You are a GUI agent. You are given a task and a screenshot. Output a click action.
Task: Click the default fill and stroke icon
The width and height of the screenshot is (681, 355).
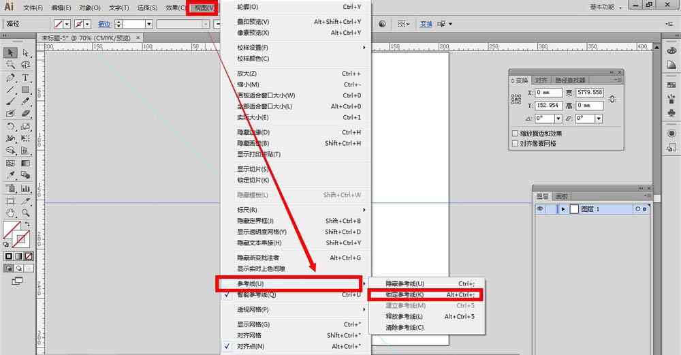tap(6, 245)
